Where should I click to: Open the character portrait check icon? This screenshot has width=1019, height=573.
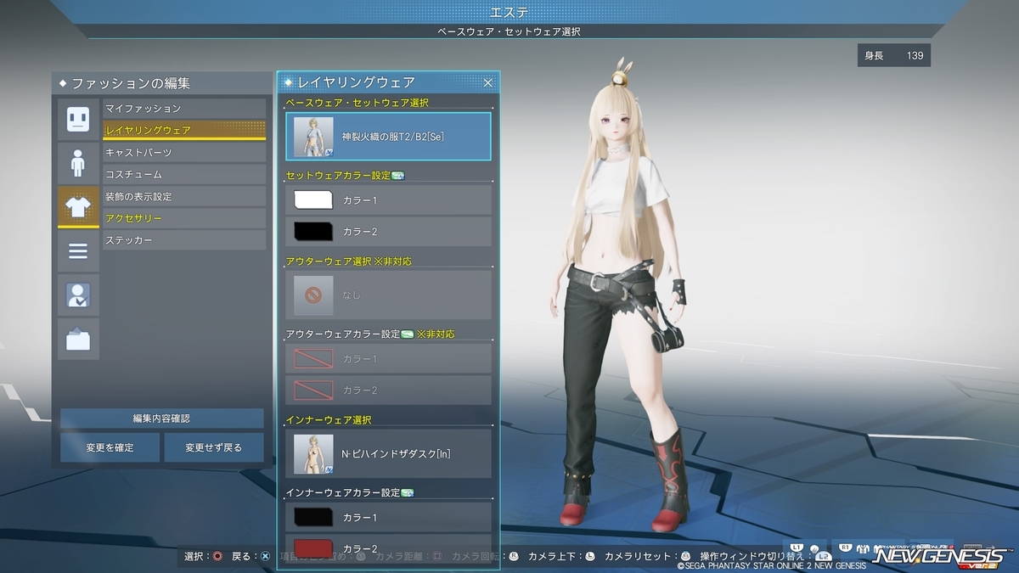pos(78,295)
